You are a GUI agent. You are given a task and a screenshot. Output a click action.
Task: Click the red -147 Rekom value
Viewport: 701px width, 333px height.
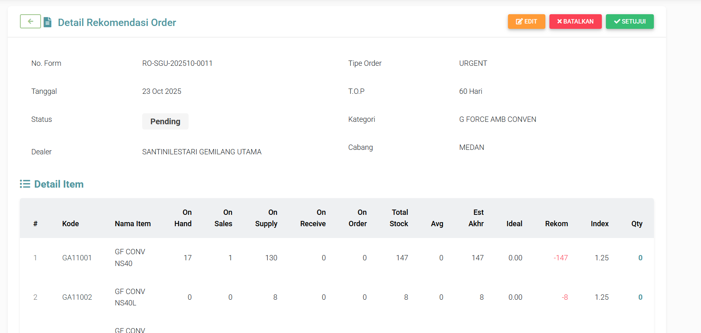(x=560, y=258)
